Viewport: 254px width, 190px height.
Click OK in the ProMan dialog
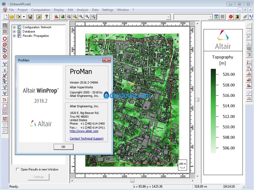click(x=63, y=147)
